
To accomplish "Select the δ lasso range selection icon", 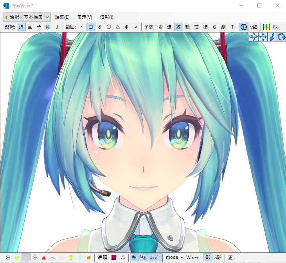I will tap(100, 27).
